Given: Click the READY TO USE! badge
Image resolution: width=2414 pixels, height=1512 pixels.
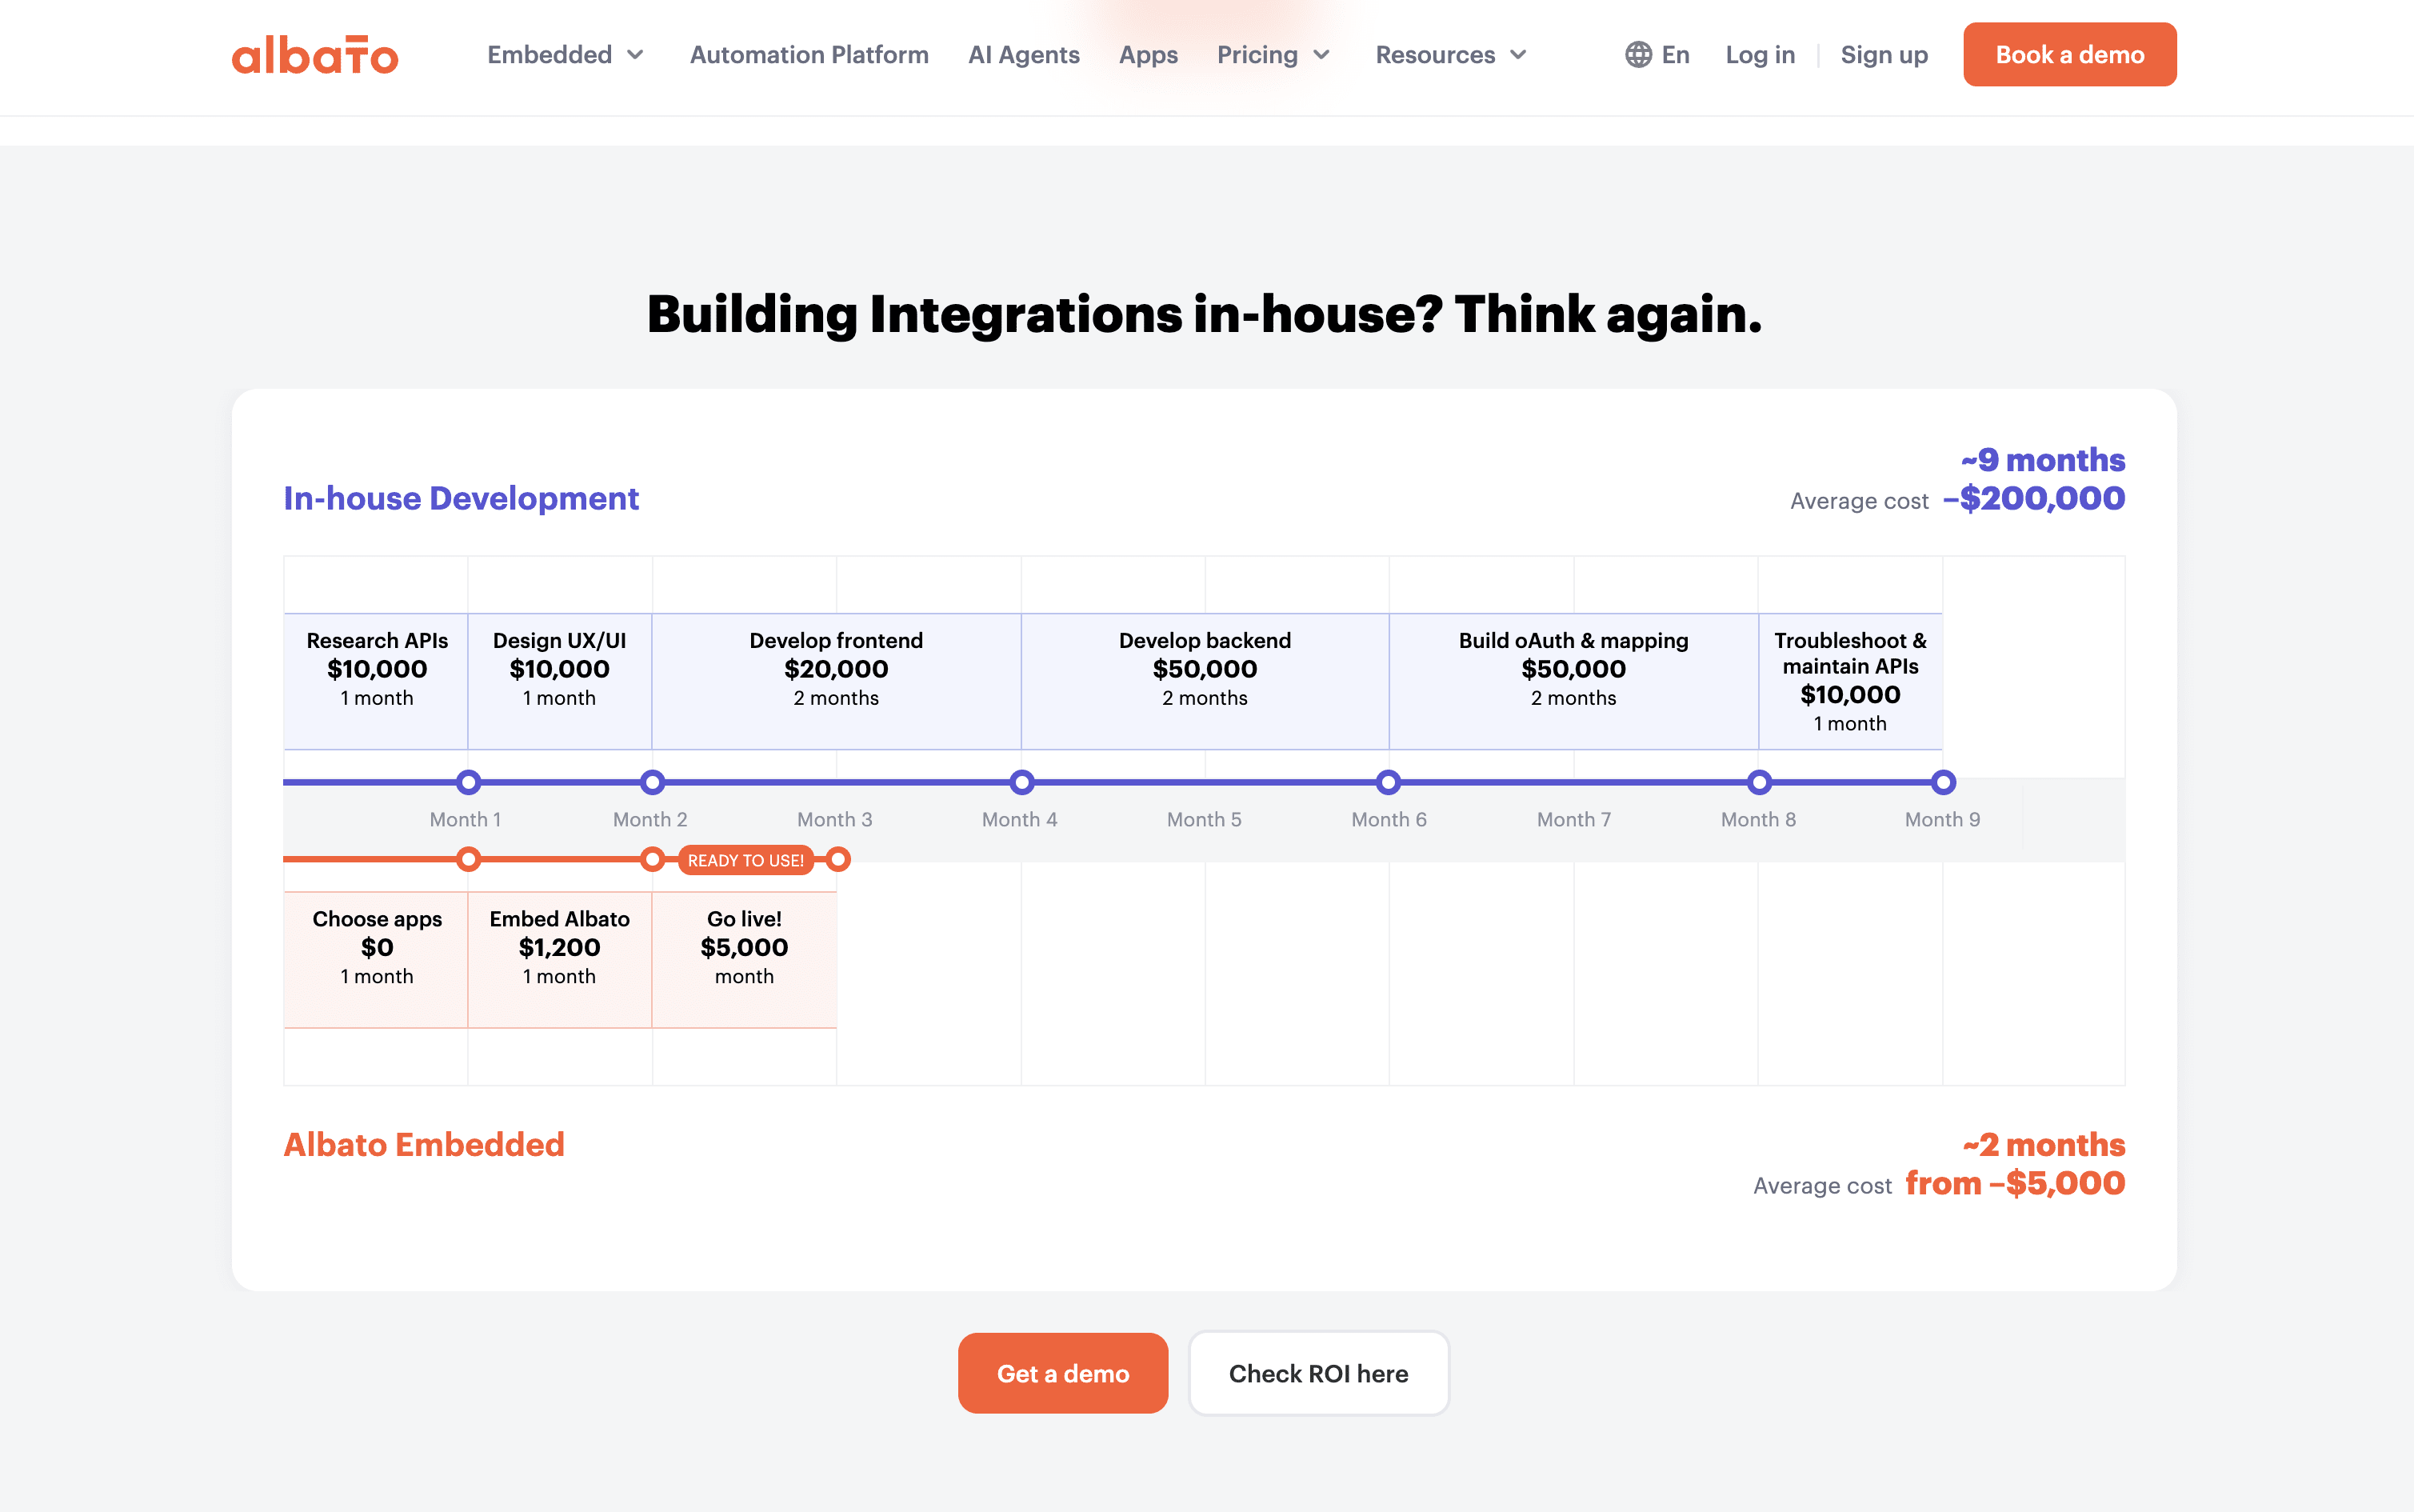Looking at the screenshot, I should click(x=745, y=860).
